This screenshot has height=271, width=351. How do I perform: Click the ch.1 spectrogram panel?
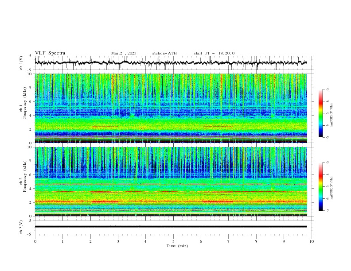171,108
